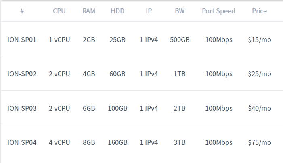Select the $25/mo price cell

pos(259,74)
